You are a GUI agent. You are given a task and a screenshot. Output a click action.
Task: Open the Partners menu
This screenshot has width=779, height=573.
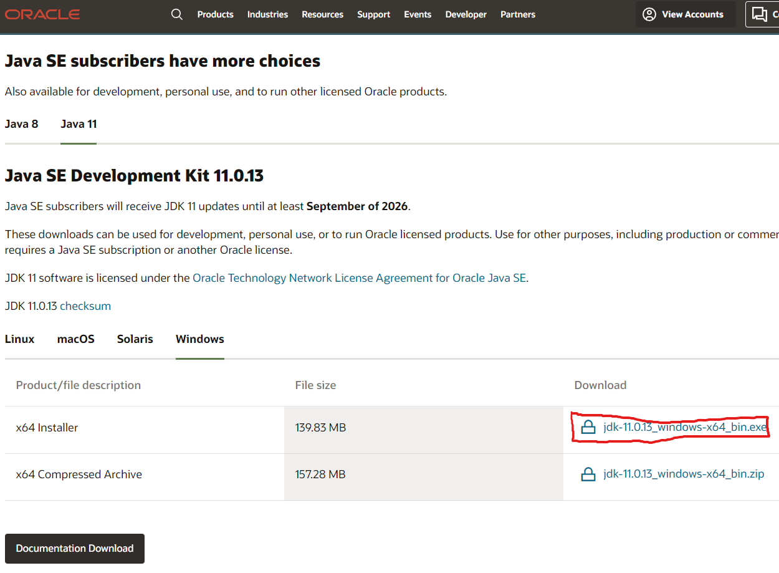click(518, 14)
